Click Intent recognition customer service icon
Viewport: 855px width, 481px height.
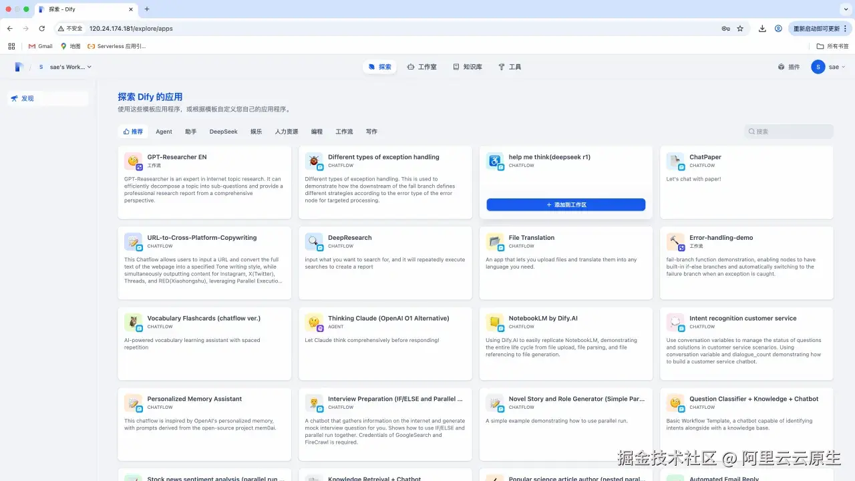pos(675,322)
